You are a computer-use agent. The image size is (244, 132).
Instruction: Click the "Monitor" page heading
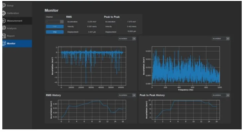pyautogui.click(x=52, y=10)
